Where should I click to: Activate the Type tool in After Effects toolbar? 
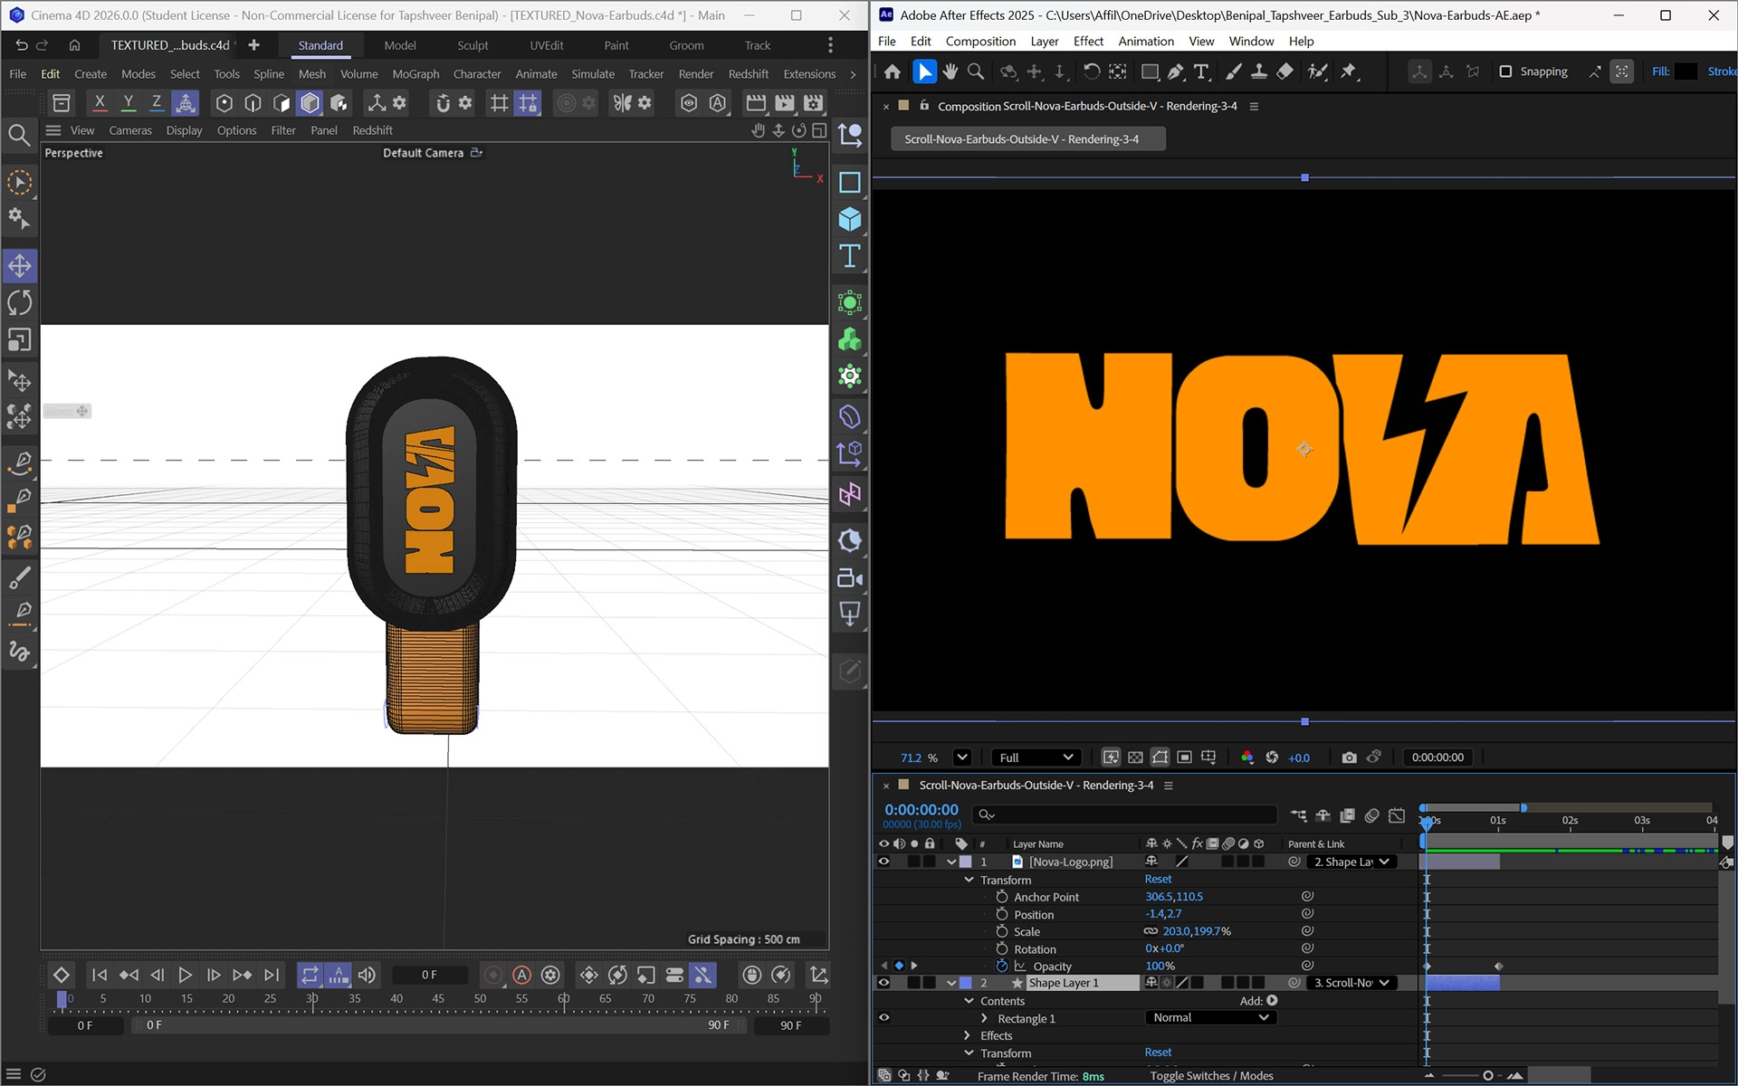1201,71
